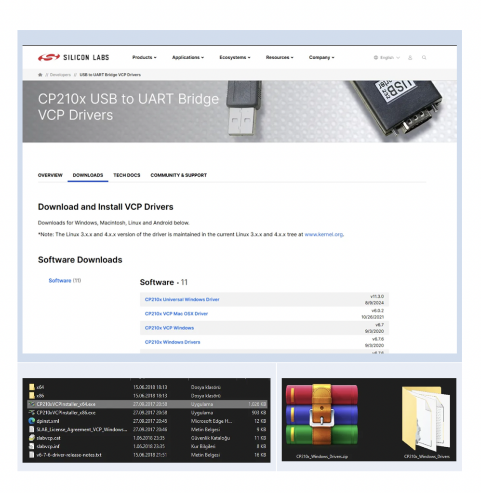
Task: Expand the Resources menu
Action: [x=280, y=57]
